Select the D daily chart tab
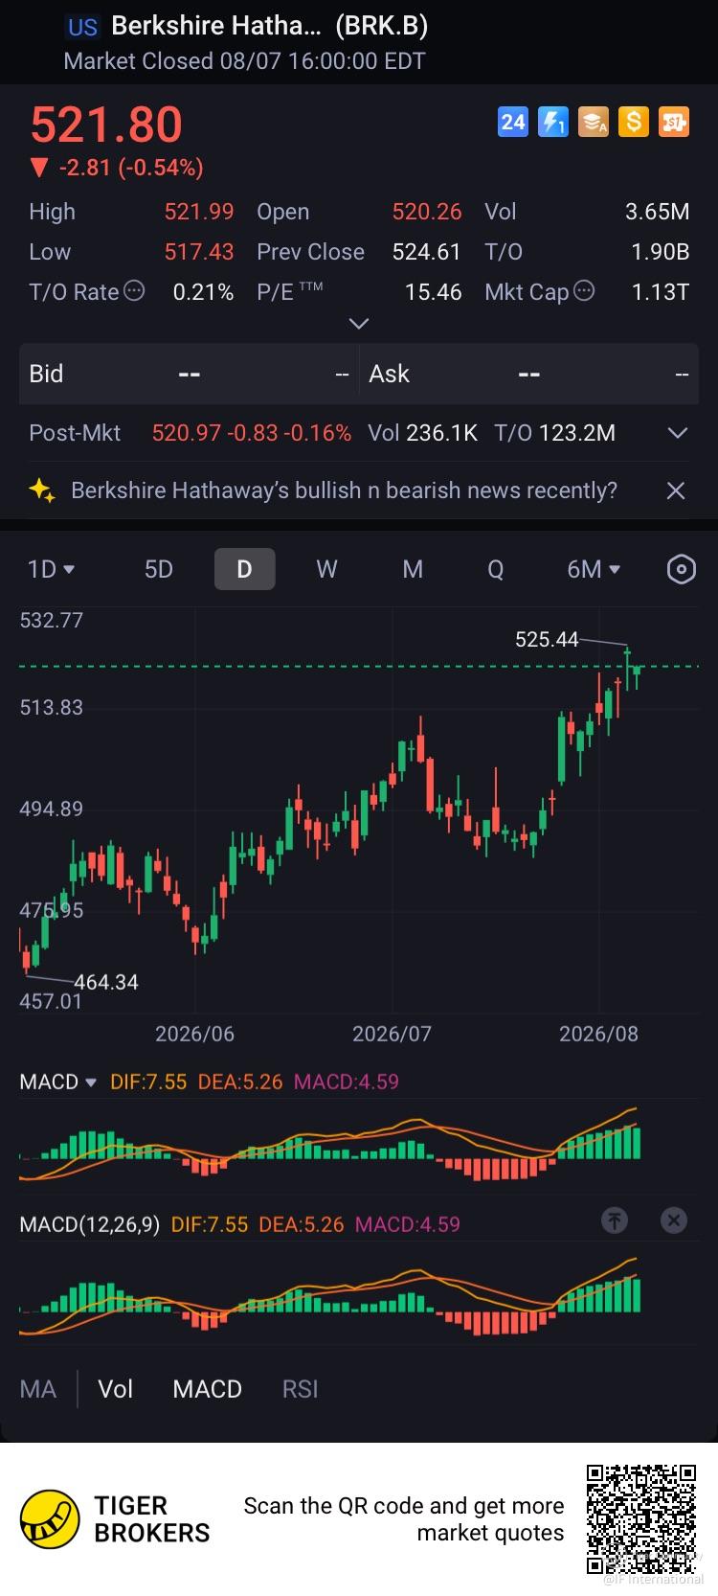The height and width of the screenshot is (1596, 718). (x=244, y=569)
